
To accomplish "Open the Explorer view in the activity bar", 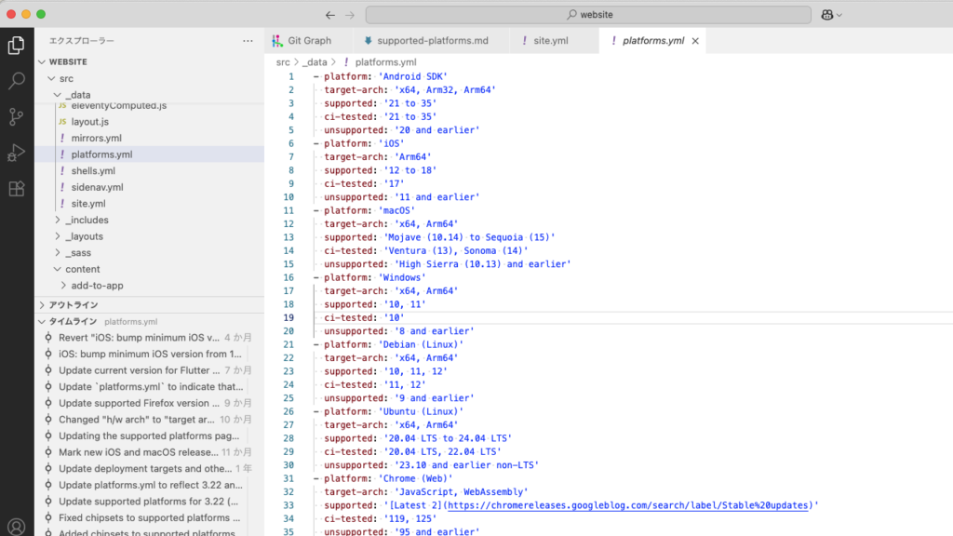I will click(x=16, y=44).
